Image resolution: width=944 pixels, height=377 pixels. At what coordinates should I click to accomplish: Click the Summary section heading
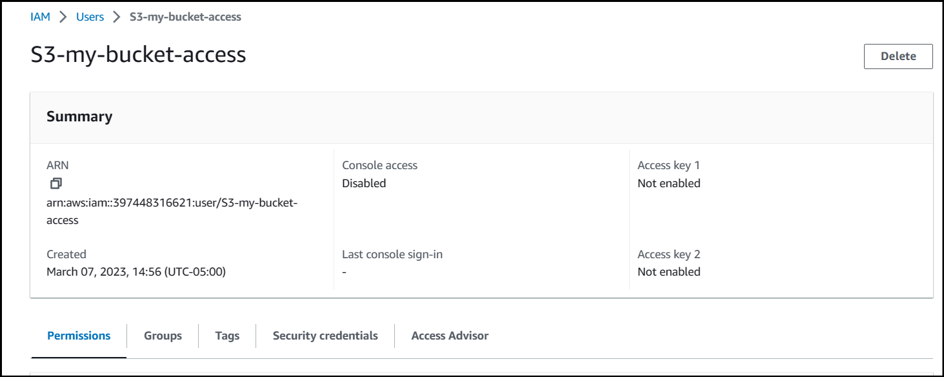pyautogui.click(x=79, y=116)
